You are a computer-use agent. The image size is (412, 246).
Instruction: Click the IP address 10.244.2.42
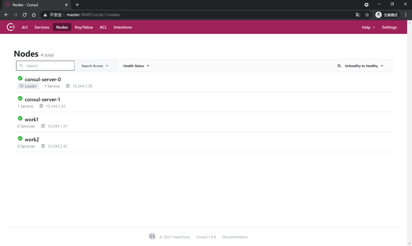pyautogui.click(x=57, y=146)
